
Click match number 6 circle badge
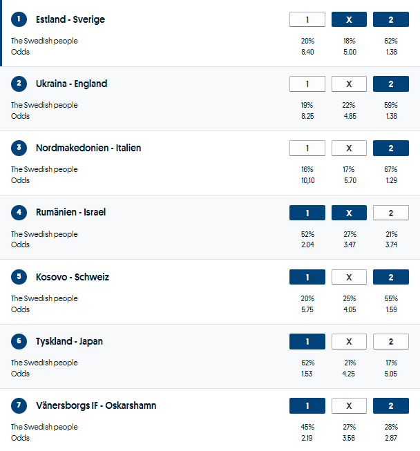tap(19, 341)
